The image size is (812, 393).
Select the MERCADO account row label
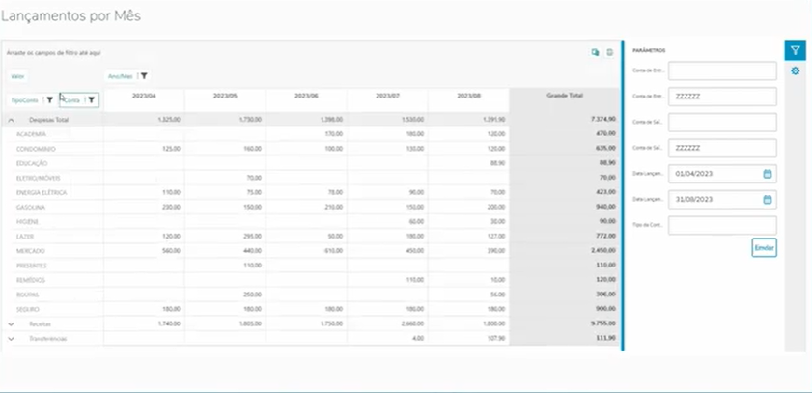[x=33, y=251]
